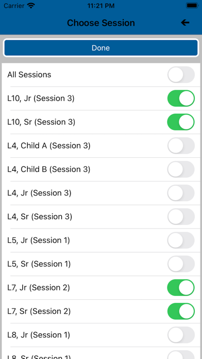The width and height of the screenshot is (202, 359).
Task: Tap the battery icon in status bar
Action: tap(192, 6)
